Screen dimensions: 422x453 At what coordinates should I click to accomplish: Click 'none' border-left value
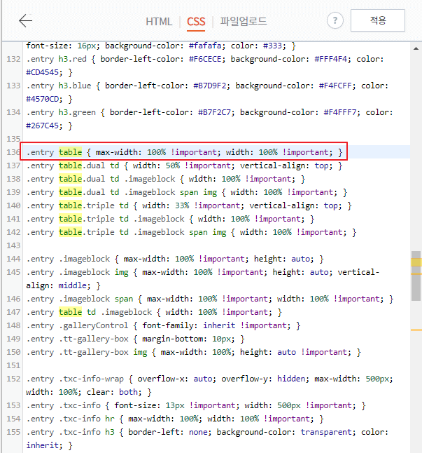[x=198, y=432]
